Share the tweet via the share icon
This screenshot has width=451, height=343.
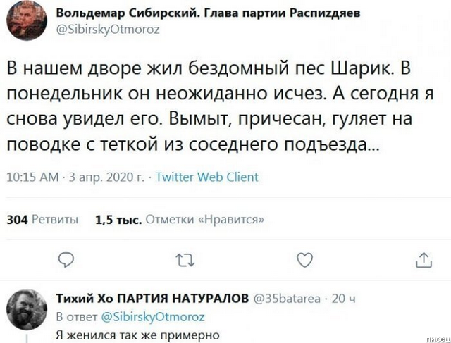tap(424, 261)
